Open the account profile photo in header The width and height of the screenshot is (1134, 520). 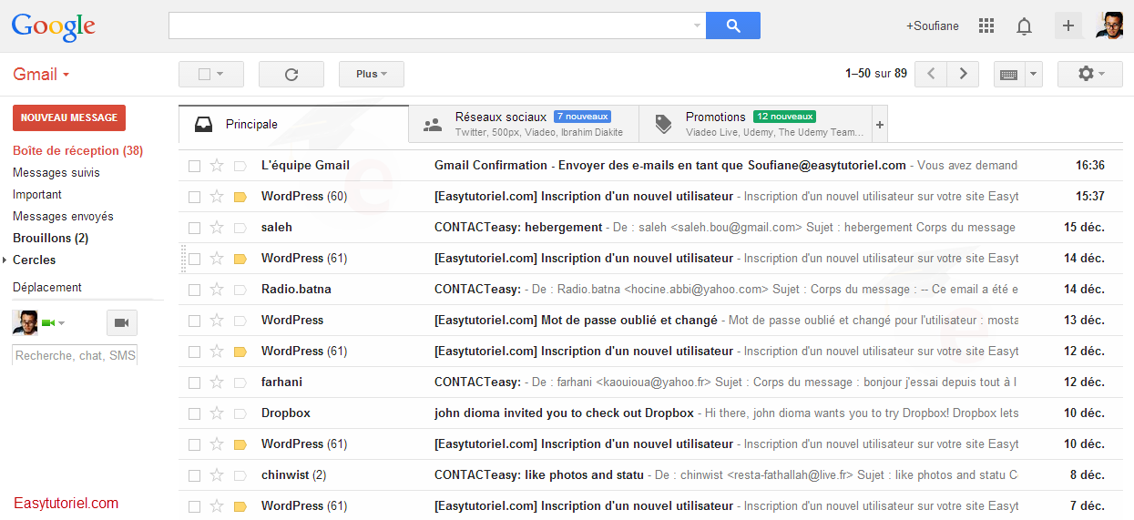(1109, 25)
